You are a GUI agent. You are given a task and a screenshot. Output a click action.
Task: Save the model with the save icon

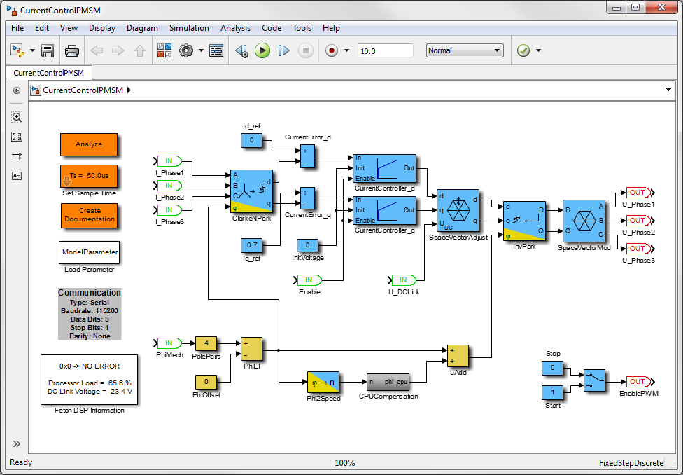click(48, 50)
